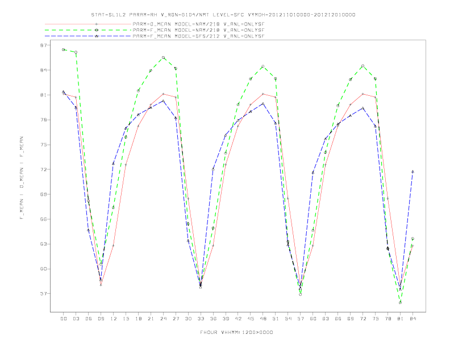Click x-axis tick label 63
The height and width of the screenshot is (347, 450).
[x=326, y=319]
